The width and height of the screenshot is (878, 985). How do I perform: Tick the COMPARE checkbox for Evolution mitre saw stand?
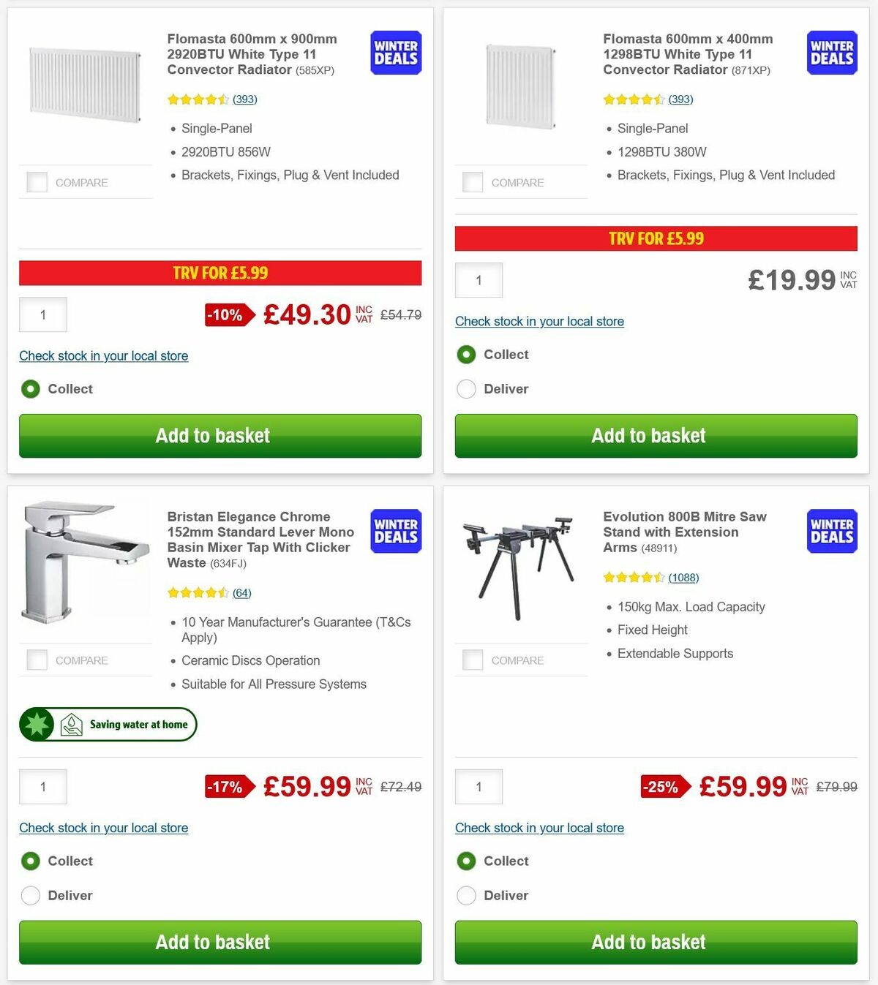coord(473,660)
